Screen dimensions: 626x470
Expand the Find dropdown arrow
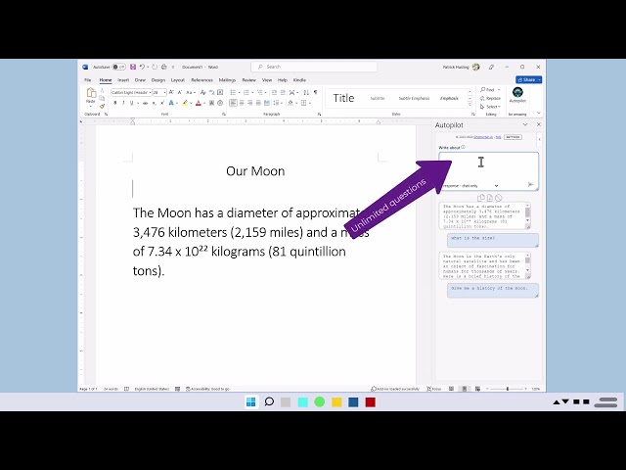(x=499, y=90)
